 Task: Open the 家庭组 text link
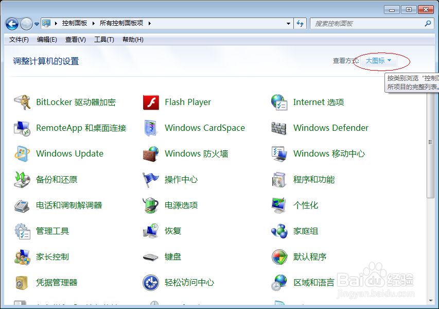click(x=306, y=231)
